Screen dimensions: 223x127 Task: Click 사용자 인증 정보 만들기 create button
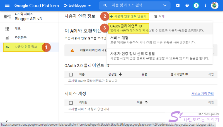[129, 16]
